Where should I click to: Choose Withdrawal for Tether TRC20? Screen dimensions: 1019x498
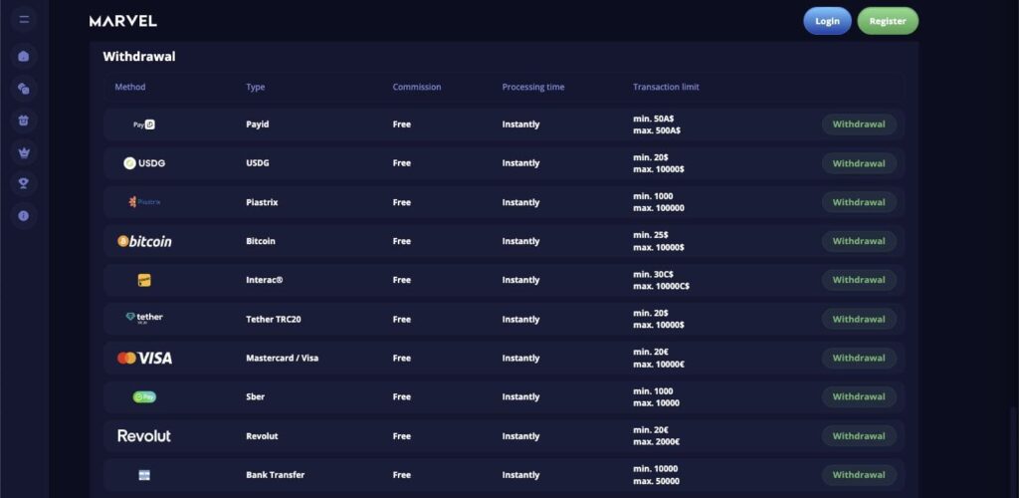tap(858, 319)
